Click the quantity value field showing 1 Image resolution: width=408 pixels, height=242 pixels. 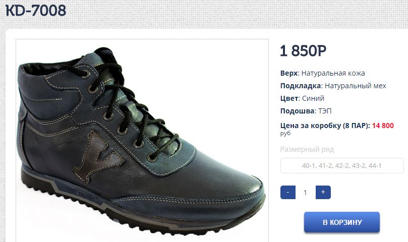pyautogui.click(x=305, y=193)
